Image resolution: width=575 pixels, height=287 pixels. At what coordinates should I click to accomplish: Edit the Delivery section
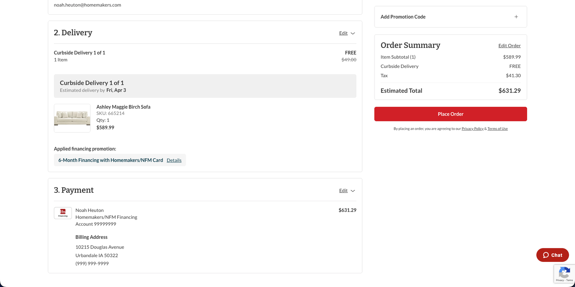click(343, 33)
